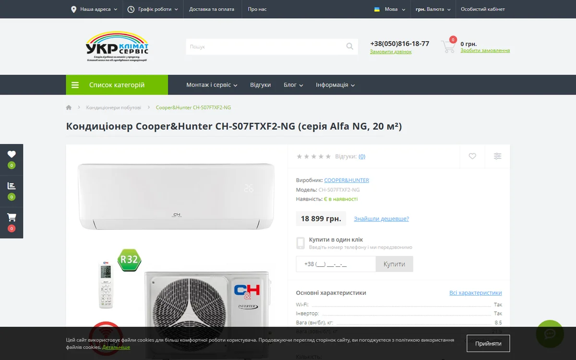
Task: Click the UkrKlimatServis site logo
Action: (x=117, y=47)
